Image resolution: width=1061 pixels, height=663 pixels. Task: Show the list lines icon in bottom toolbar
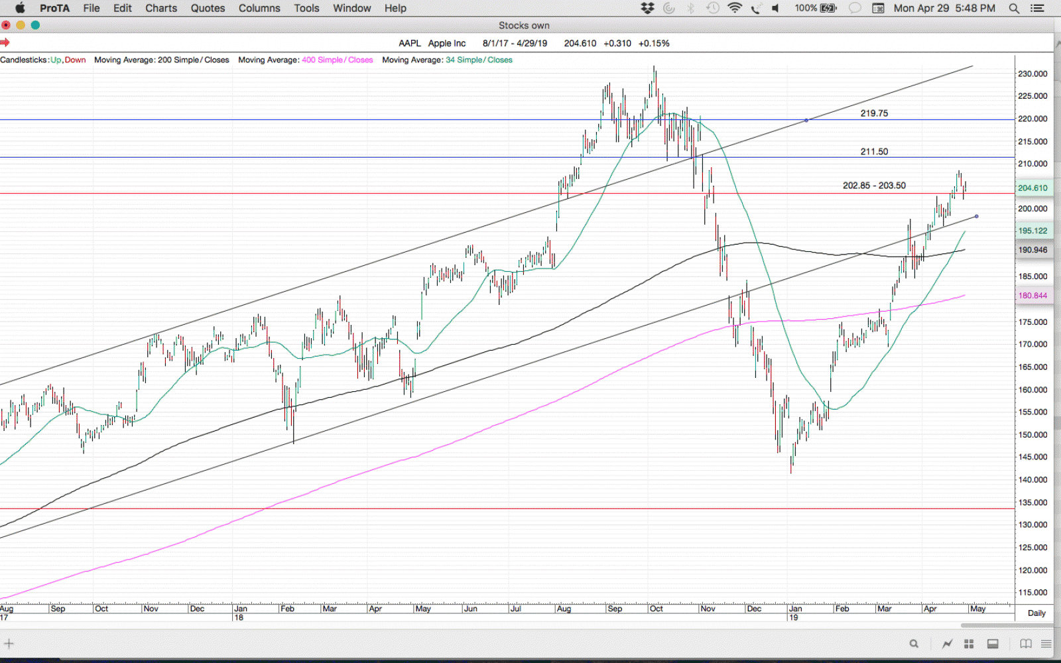1046,643
